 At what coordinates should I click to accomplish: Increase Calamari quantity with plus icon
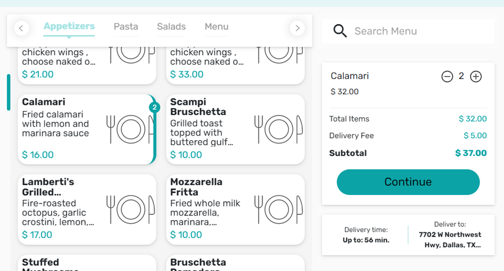coord(476,77)
